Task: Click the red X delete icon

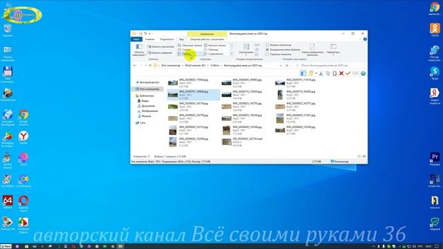Action: coord(341,73)
